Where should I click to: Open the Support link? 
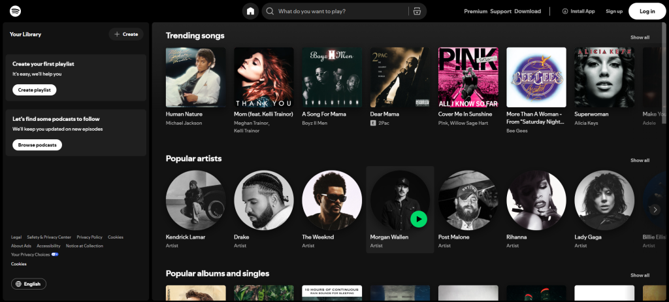click(x=501, y=11)
